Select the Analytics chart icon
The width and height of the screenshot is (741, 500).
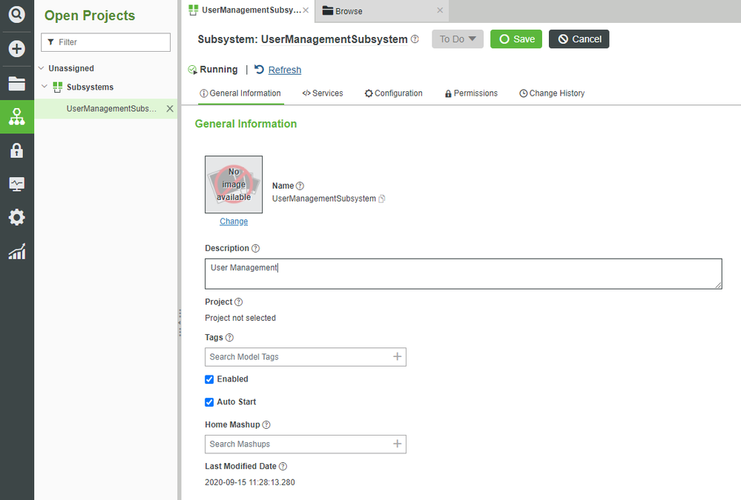pos(16,251)
